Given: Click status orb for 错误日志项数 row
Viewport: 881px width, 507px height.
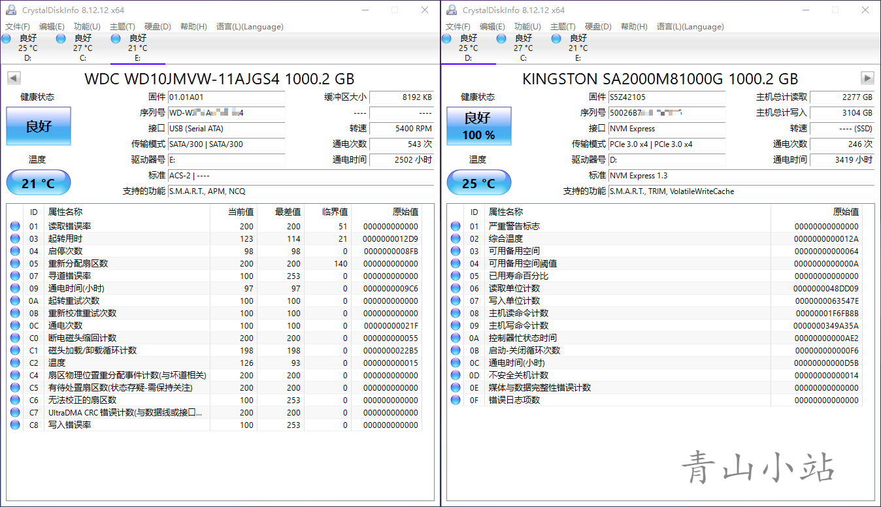Looking at the screenshot, I should [456, 400].
